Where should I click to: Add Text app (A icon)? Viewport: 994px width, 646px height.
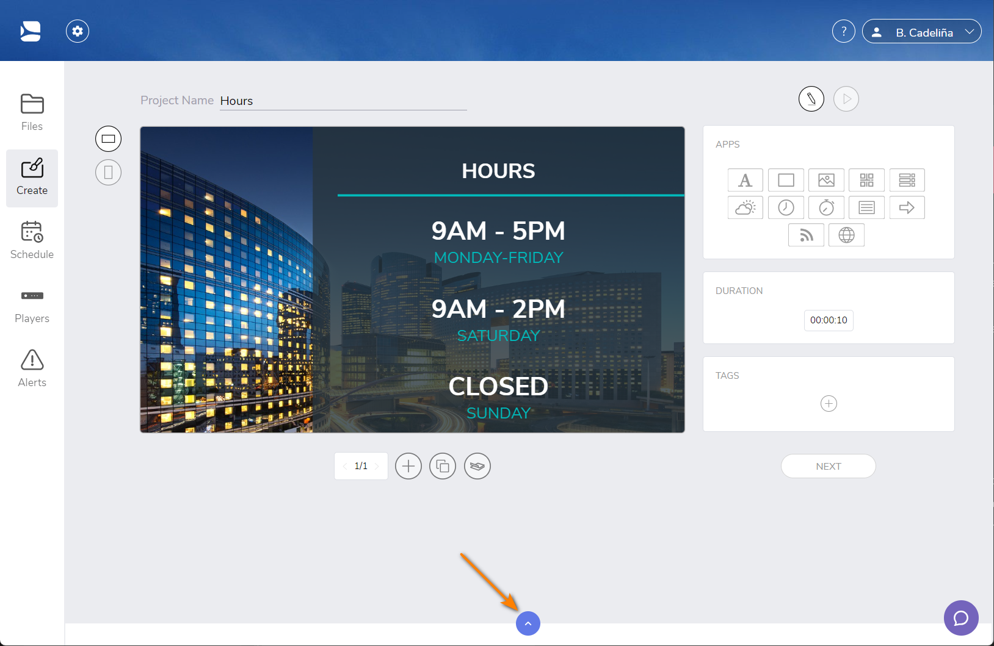[x=745, y=180]
